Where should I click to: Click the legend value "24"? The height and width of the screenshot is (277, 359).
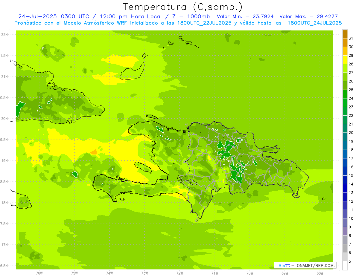[x=351, y=98]
